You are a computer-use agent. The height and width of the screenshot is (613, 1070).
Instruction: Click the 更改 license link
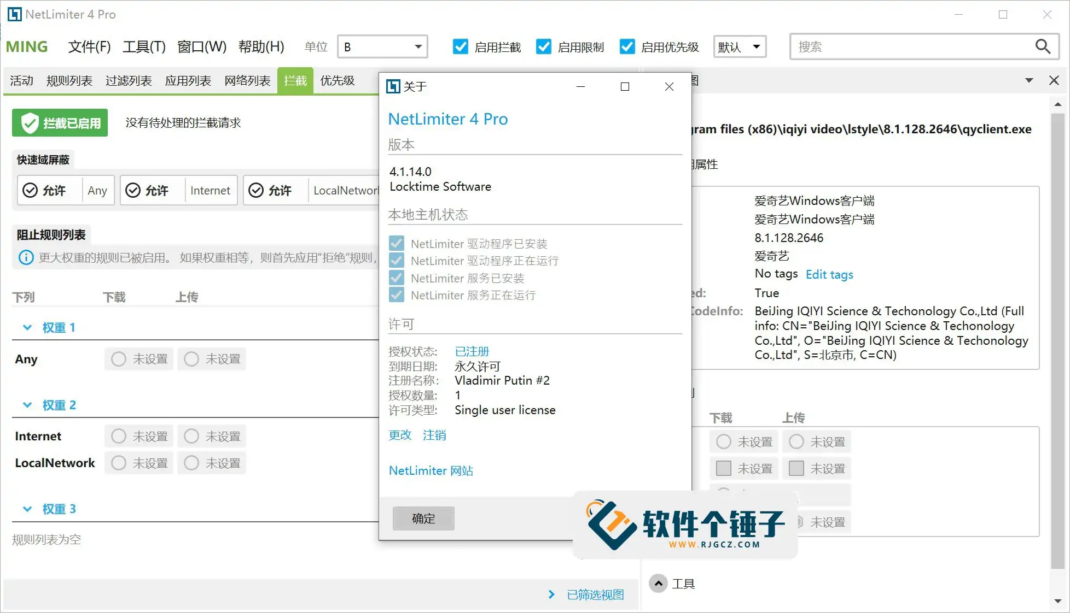click(400, 435)
